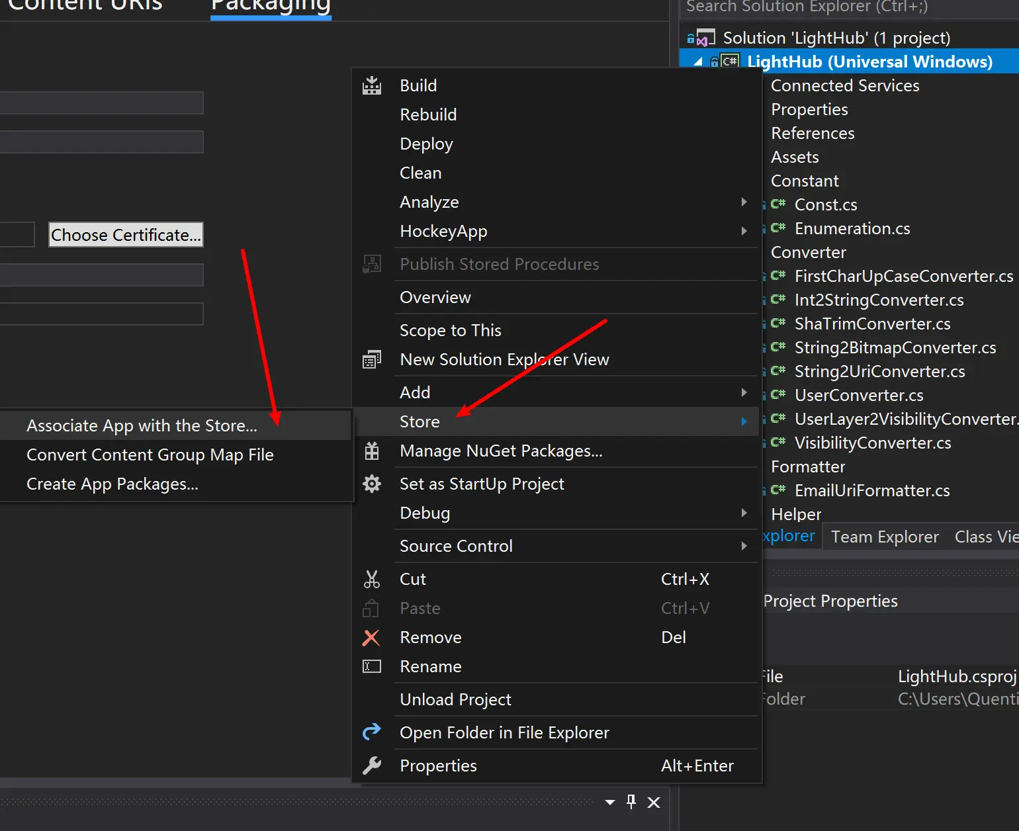
Task: Click the gear icon for Set as StartUp Project
Action: [x=372, y=484]
